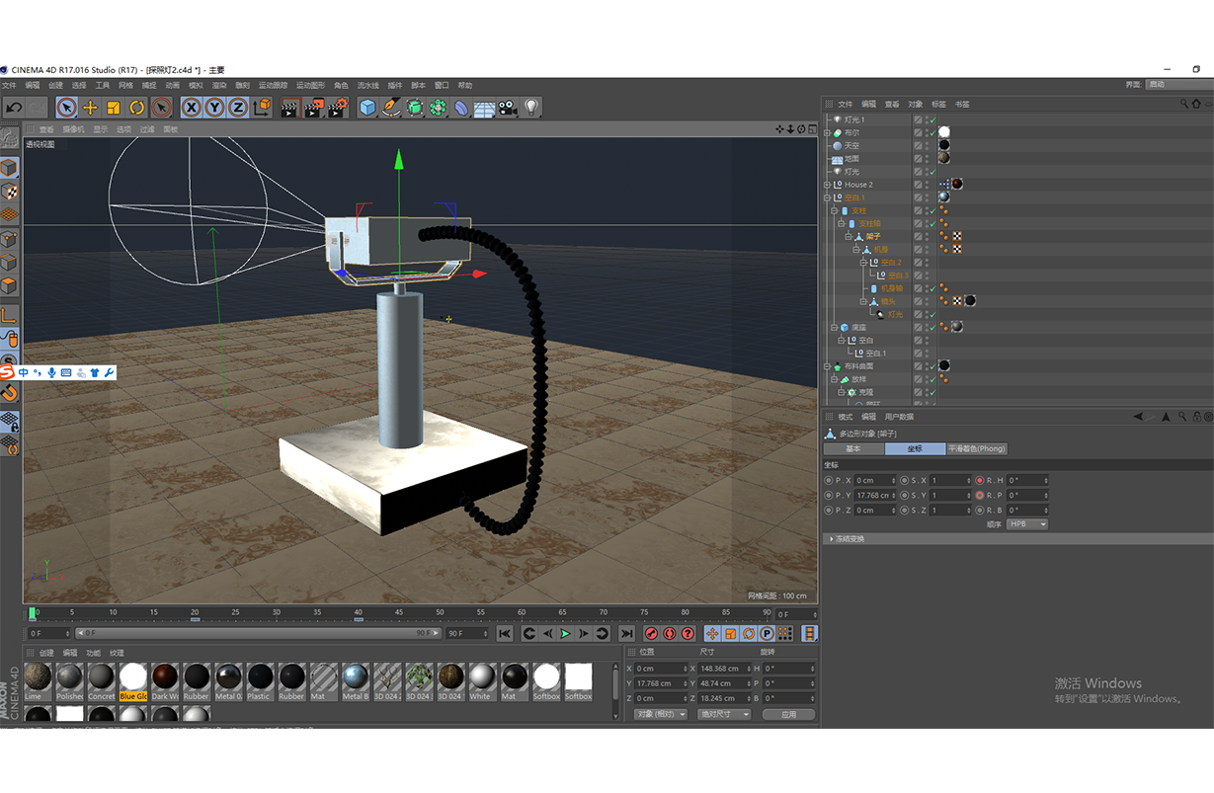Click the camera object icon
The height and width of the screenshot is (793, 1214).
click(x=508, y=108)
